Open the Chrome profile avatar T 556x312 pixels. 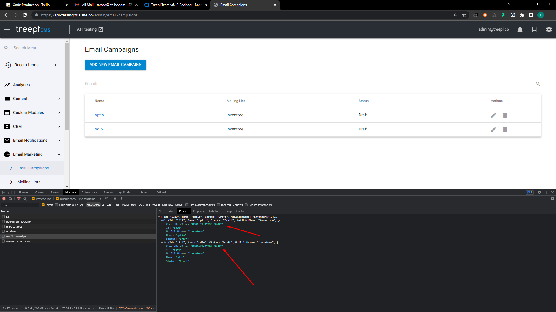(541, 15)
